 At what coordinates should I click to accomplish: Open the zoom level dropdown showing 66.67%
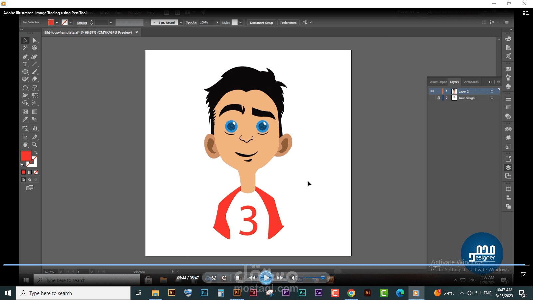[61, 272]
